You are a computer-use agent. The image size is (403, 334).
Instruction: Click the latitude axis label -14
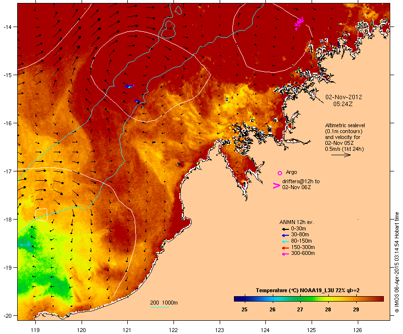pyautogui.click(x=7, y=27)
